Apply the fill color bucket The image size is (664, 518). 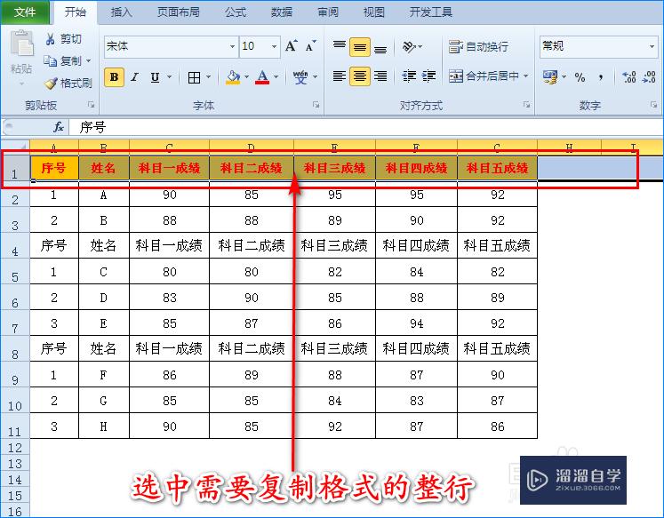(233, 77)
